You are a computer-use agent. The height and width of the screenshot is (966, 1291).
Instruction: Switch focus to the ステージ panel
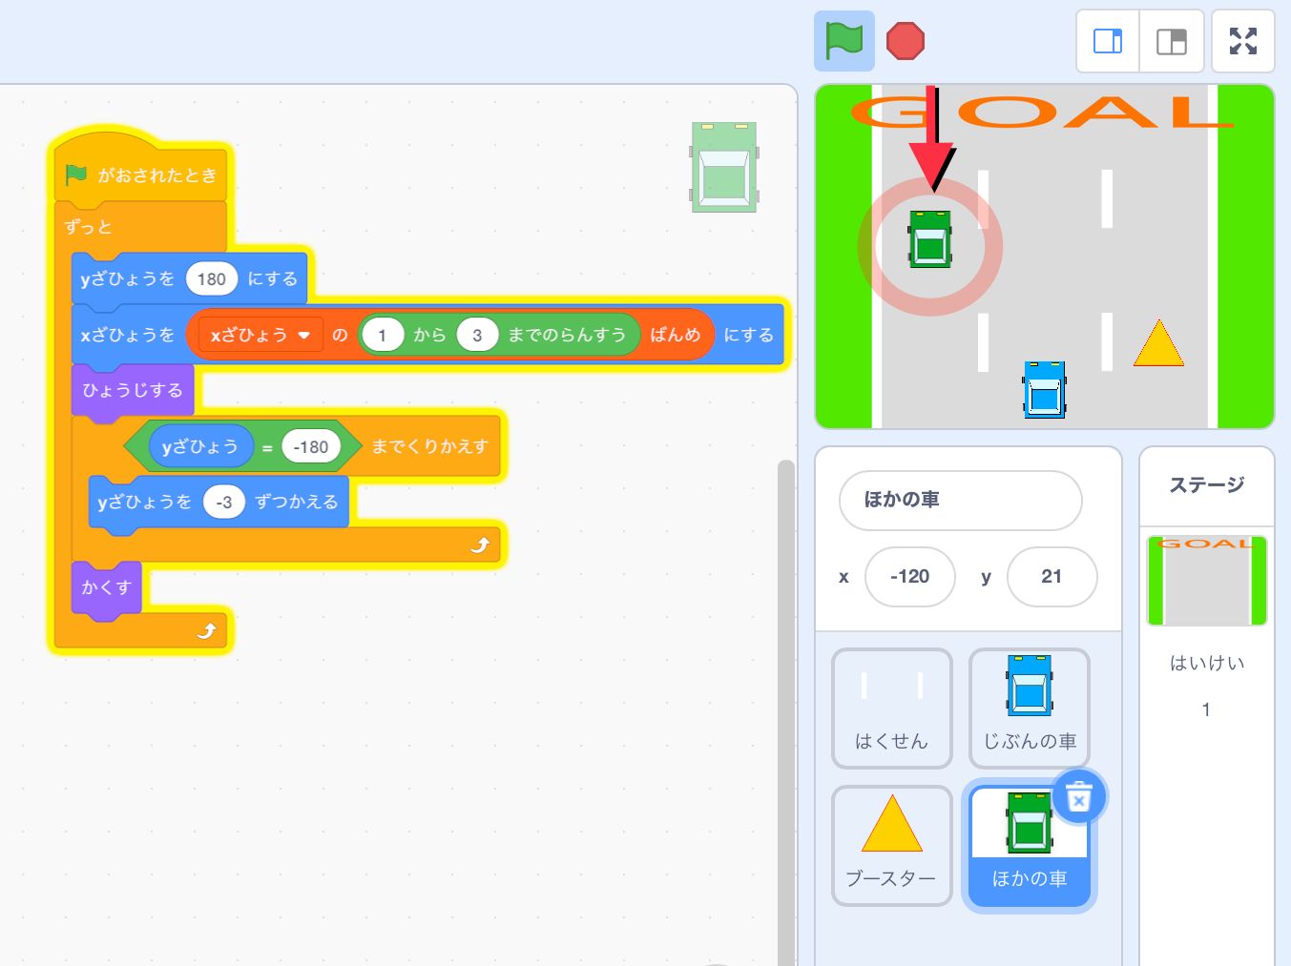(x=1206, y=485)
